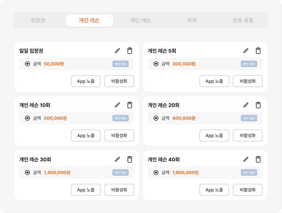
Task: Click App 노출 for 개인 레슨 40회
Action: pos(214,190)
